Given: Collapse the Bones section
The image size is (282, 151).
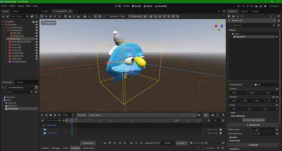Looking at the screenshot, I should [232, 30].
